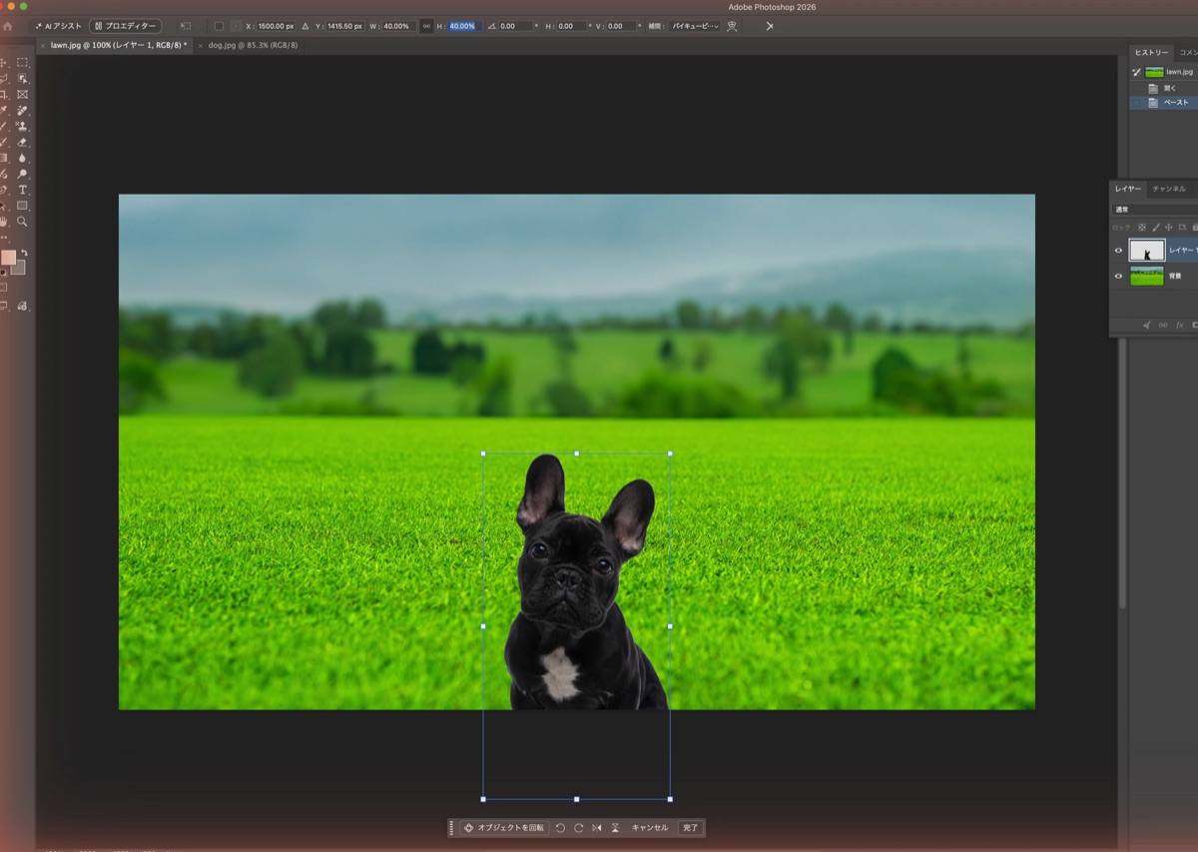
Task: Open the blend mode 通常 dropdown
Action: [x=1156, y=210]
